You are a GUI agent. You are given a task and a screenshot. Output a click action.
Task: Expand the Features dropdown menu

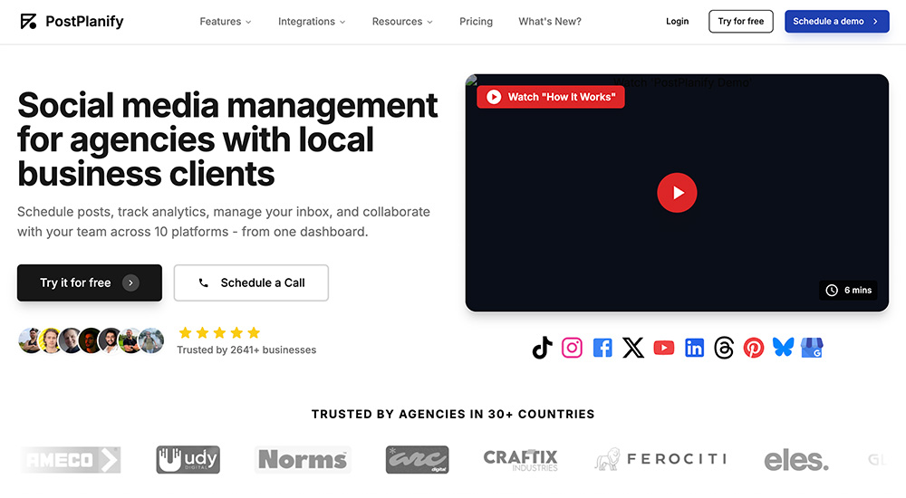pyautogui.click(x=226, y=22)
